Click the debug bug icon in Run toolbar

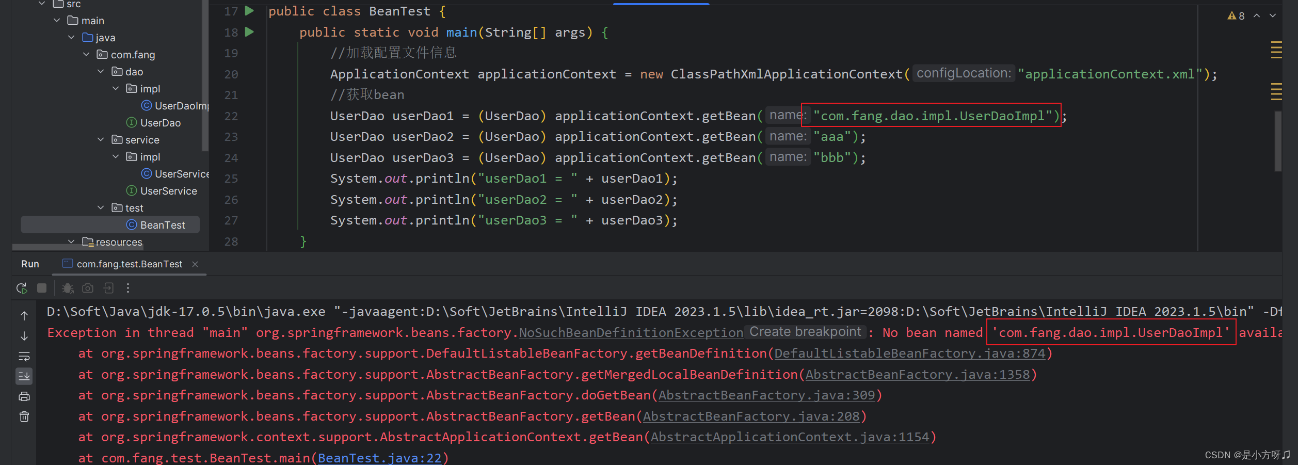coord(68,288)
